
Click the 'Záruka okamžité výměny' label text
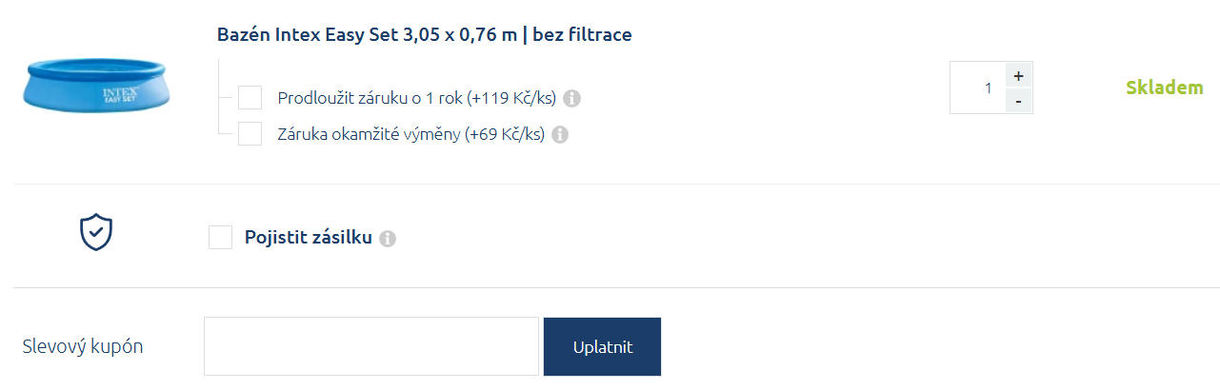[x=410, y=134]
